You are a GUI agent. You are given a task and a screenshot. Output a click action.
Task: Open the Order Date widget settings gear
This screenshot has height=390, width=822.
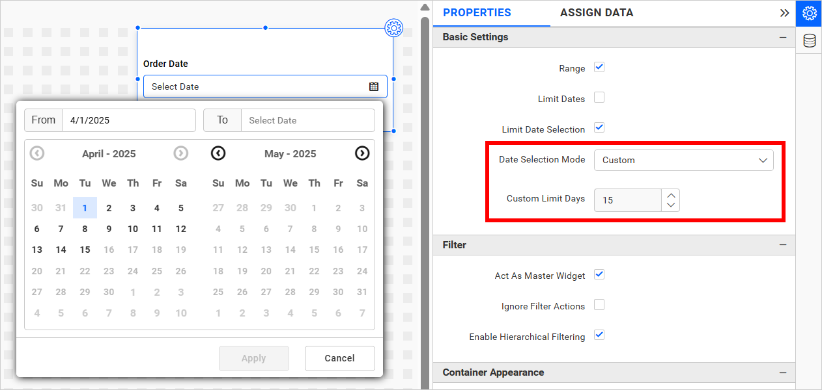[x=393, y=28]
